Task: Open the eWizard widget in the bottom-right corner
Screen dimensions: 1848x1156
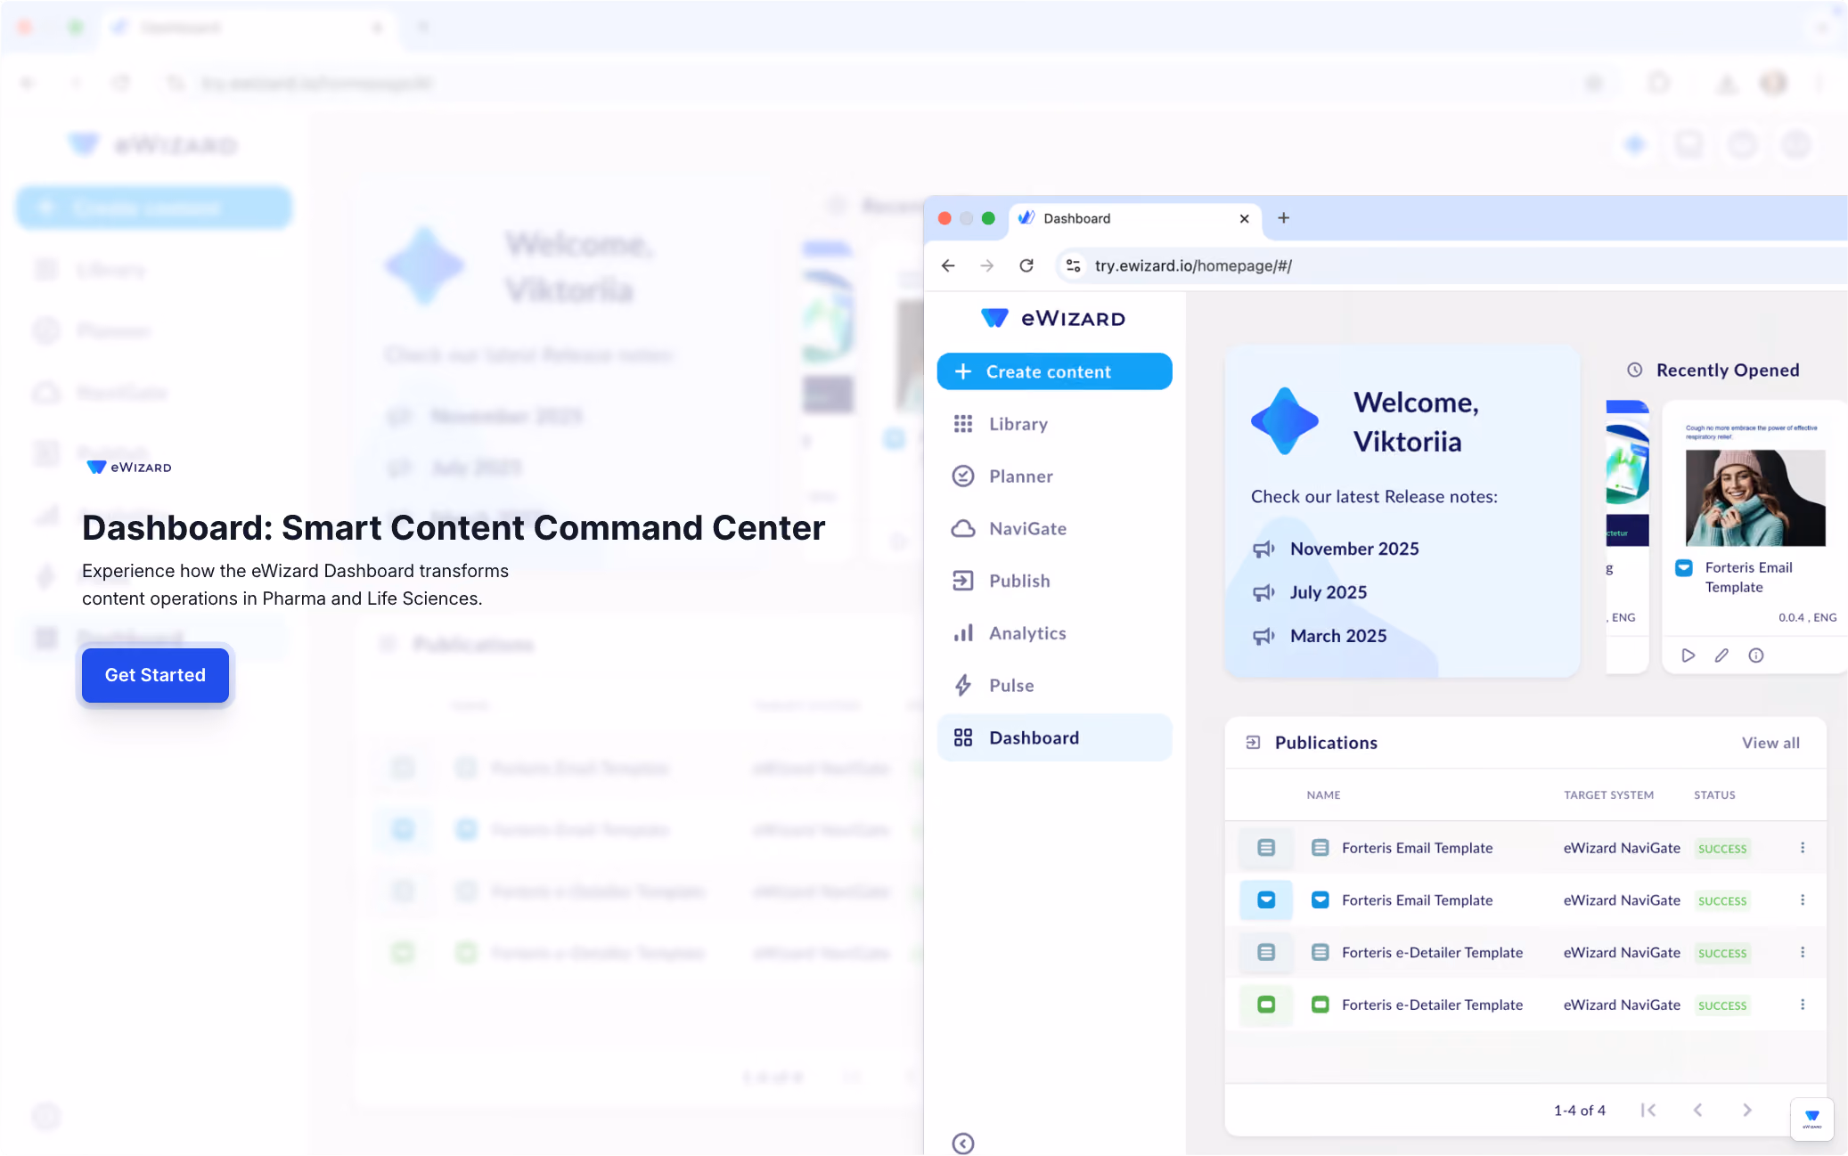Action: [x=1812, y=1119]
